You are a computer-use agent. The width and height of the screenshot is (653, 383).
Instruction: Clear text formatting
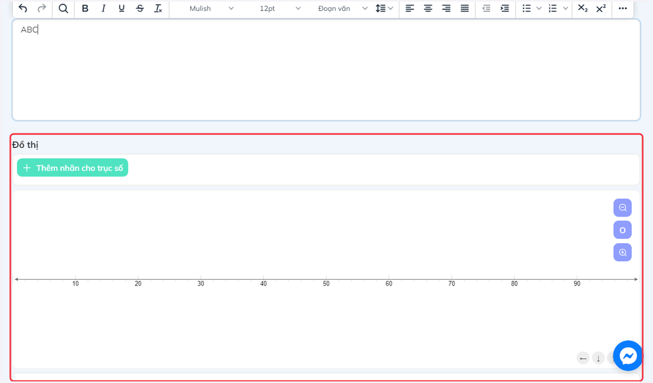[158, 8]
